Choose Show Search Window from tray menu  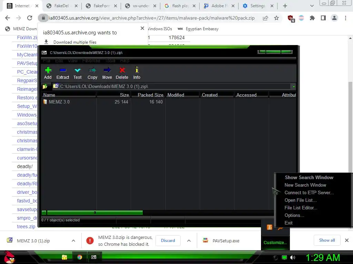point(309,178)
